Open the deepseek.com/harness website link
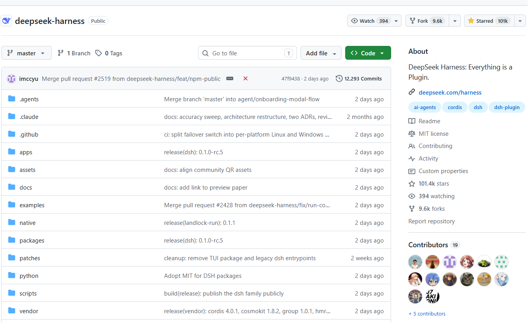Image resolution: width=528 pixels, height=323 pixels. pos(450,93)
